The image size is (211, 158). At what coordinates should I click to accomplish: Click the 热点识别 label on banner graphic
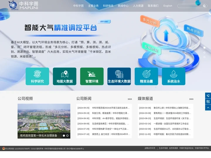click(193, 30)
